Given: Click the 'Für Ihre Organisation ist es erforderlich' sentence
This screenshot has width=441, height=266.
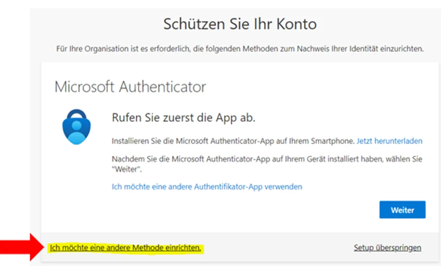Looking at the screenshot, I should coord(240,49).
